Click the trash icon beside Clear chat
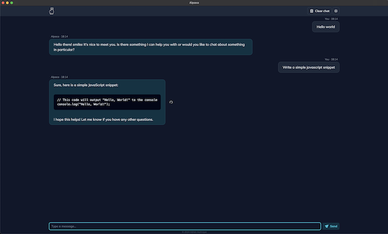This screenshot has width=388, height=234. [312, 11]
